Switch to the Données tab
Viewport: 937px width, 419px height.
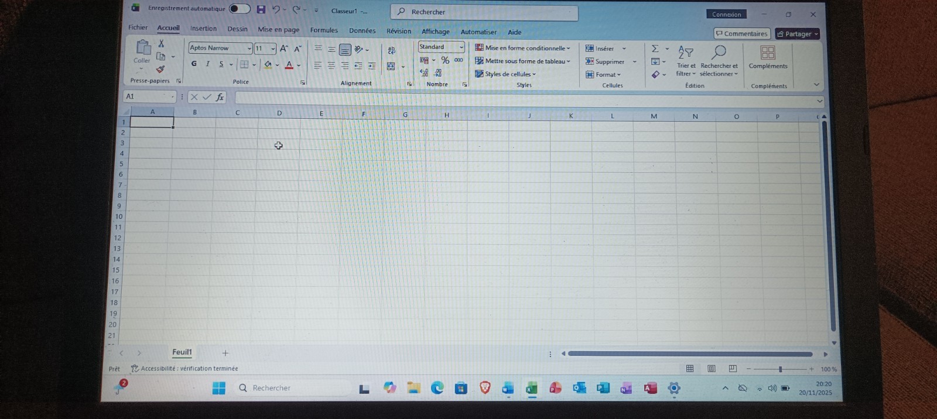[x=363, y=31]
